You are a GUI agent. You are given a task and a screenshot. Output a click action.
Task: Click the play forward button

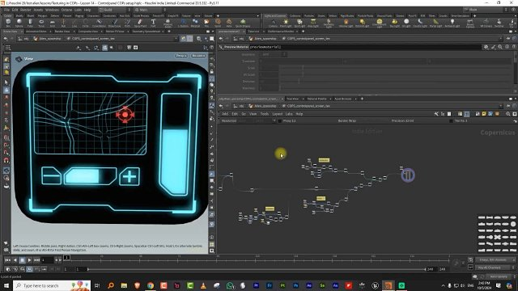tap(29, 260)
